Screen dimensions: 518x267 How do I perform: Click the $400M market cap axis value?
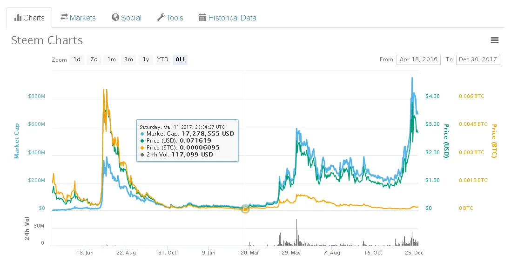37,152
